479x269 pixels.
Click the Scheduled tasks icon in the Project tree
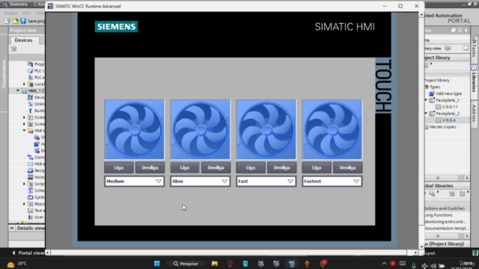tap(30, 191)
